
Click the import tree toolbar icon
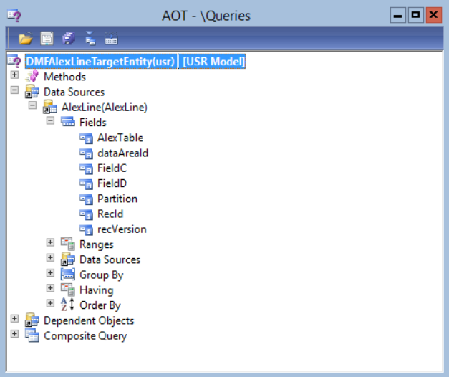pos(90,38)
